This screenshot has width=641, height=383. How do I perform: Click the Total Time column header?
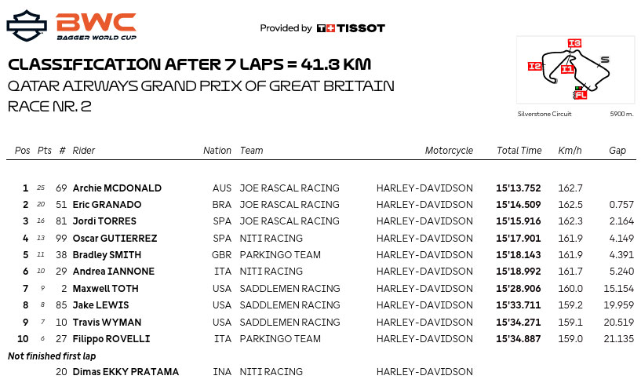[x=519, y=151]
